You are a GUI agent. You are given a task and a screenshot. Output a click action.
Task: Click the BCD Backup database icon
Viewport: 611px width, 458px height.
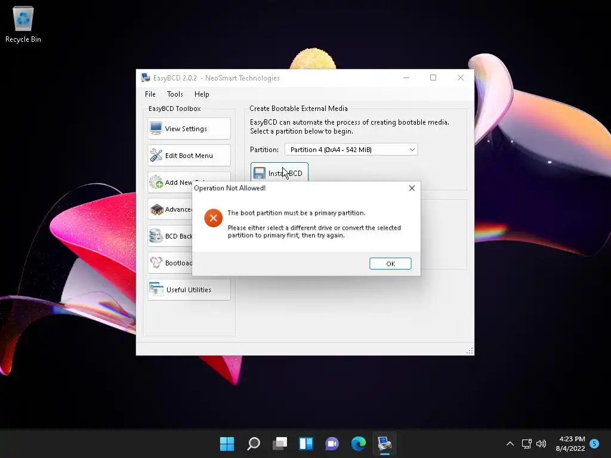[x=156, y=236]
